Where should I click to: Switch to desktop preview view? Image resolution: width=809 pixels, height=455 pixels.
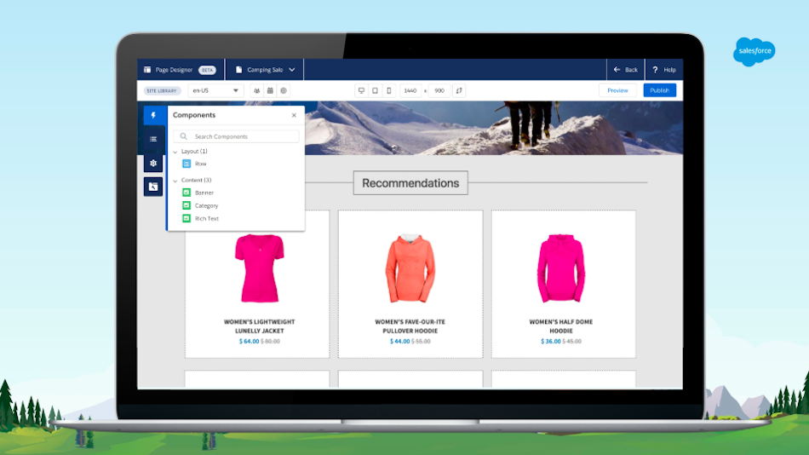tap(361, 90)
